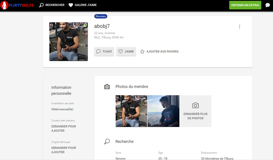This screenshot has height=160, width=273.
Task: Click the star icon for favorites
Action: click(142, 52)
